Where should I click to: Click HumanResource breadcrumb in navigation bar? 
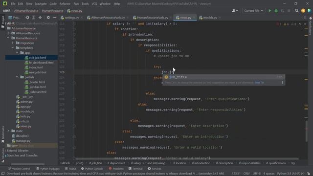tap(52, 11)
